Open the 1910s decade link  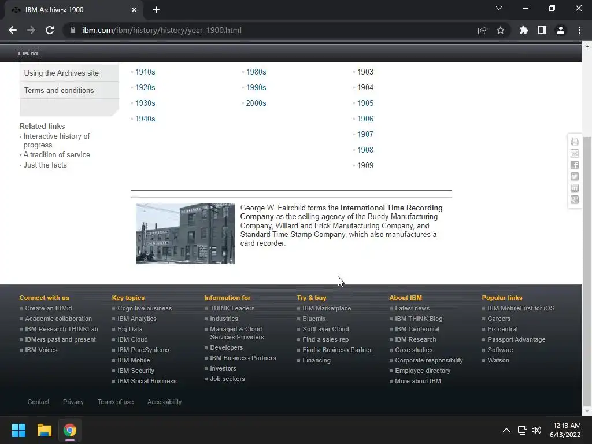point(145,72)
